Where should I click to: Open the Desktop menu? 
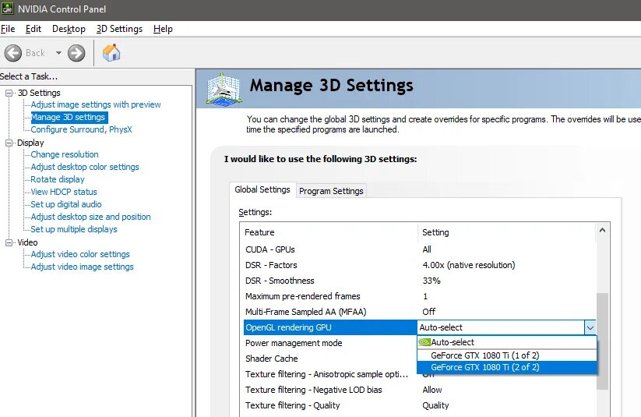click(x=69, y=29)
